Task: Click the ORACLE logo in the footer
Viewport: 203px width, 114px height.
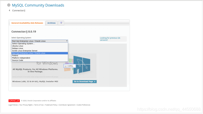Action: coord(14,101)
